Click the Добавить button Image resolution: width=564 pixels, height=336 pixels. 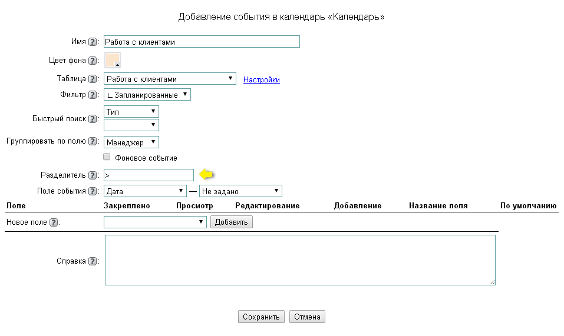click(x=231, y=222)
